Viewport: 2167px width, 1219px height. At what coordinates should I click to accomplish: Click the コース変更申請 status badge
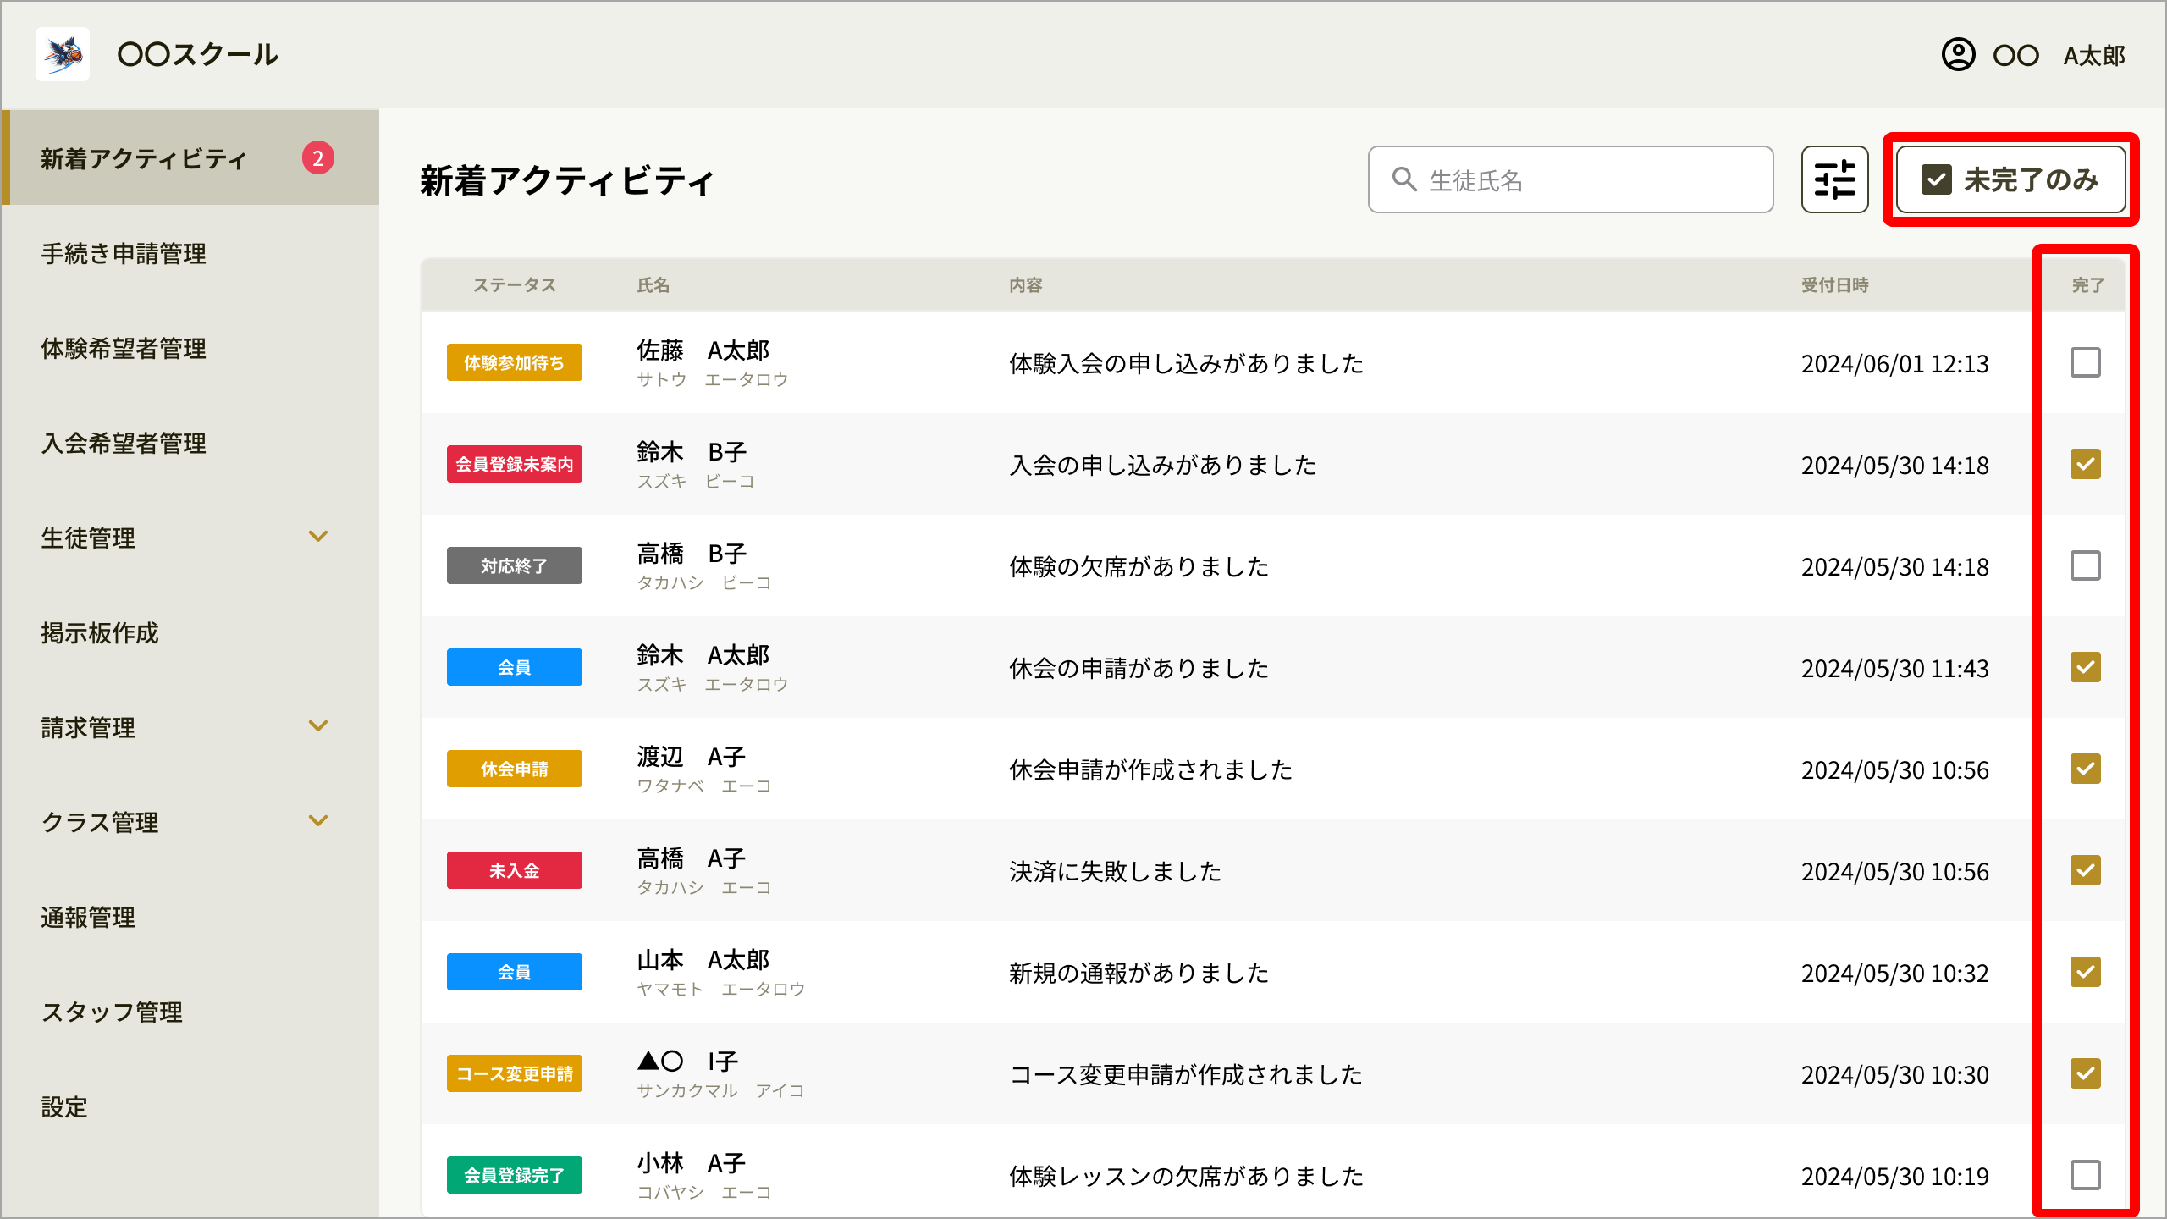coord(514,1073)
